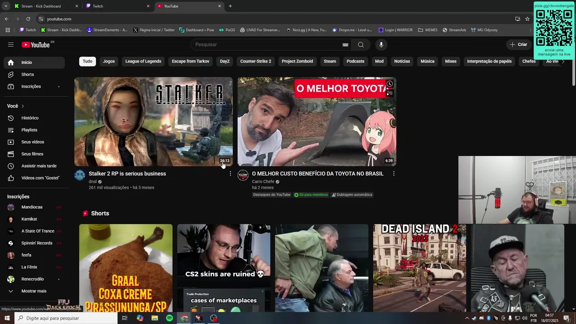Open O MELHOR TOYOTA video thumbnail
The height and width of the screenshot is (324, 576).
click(x=317, y=121)
